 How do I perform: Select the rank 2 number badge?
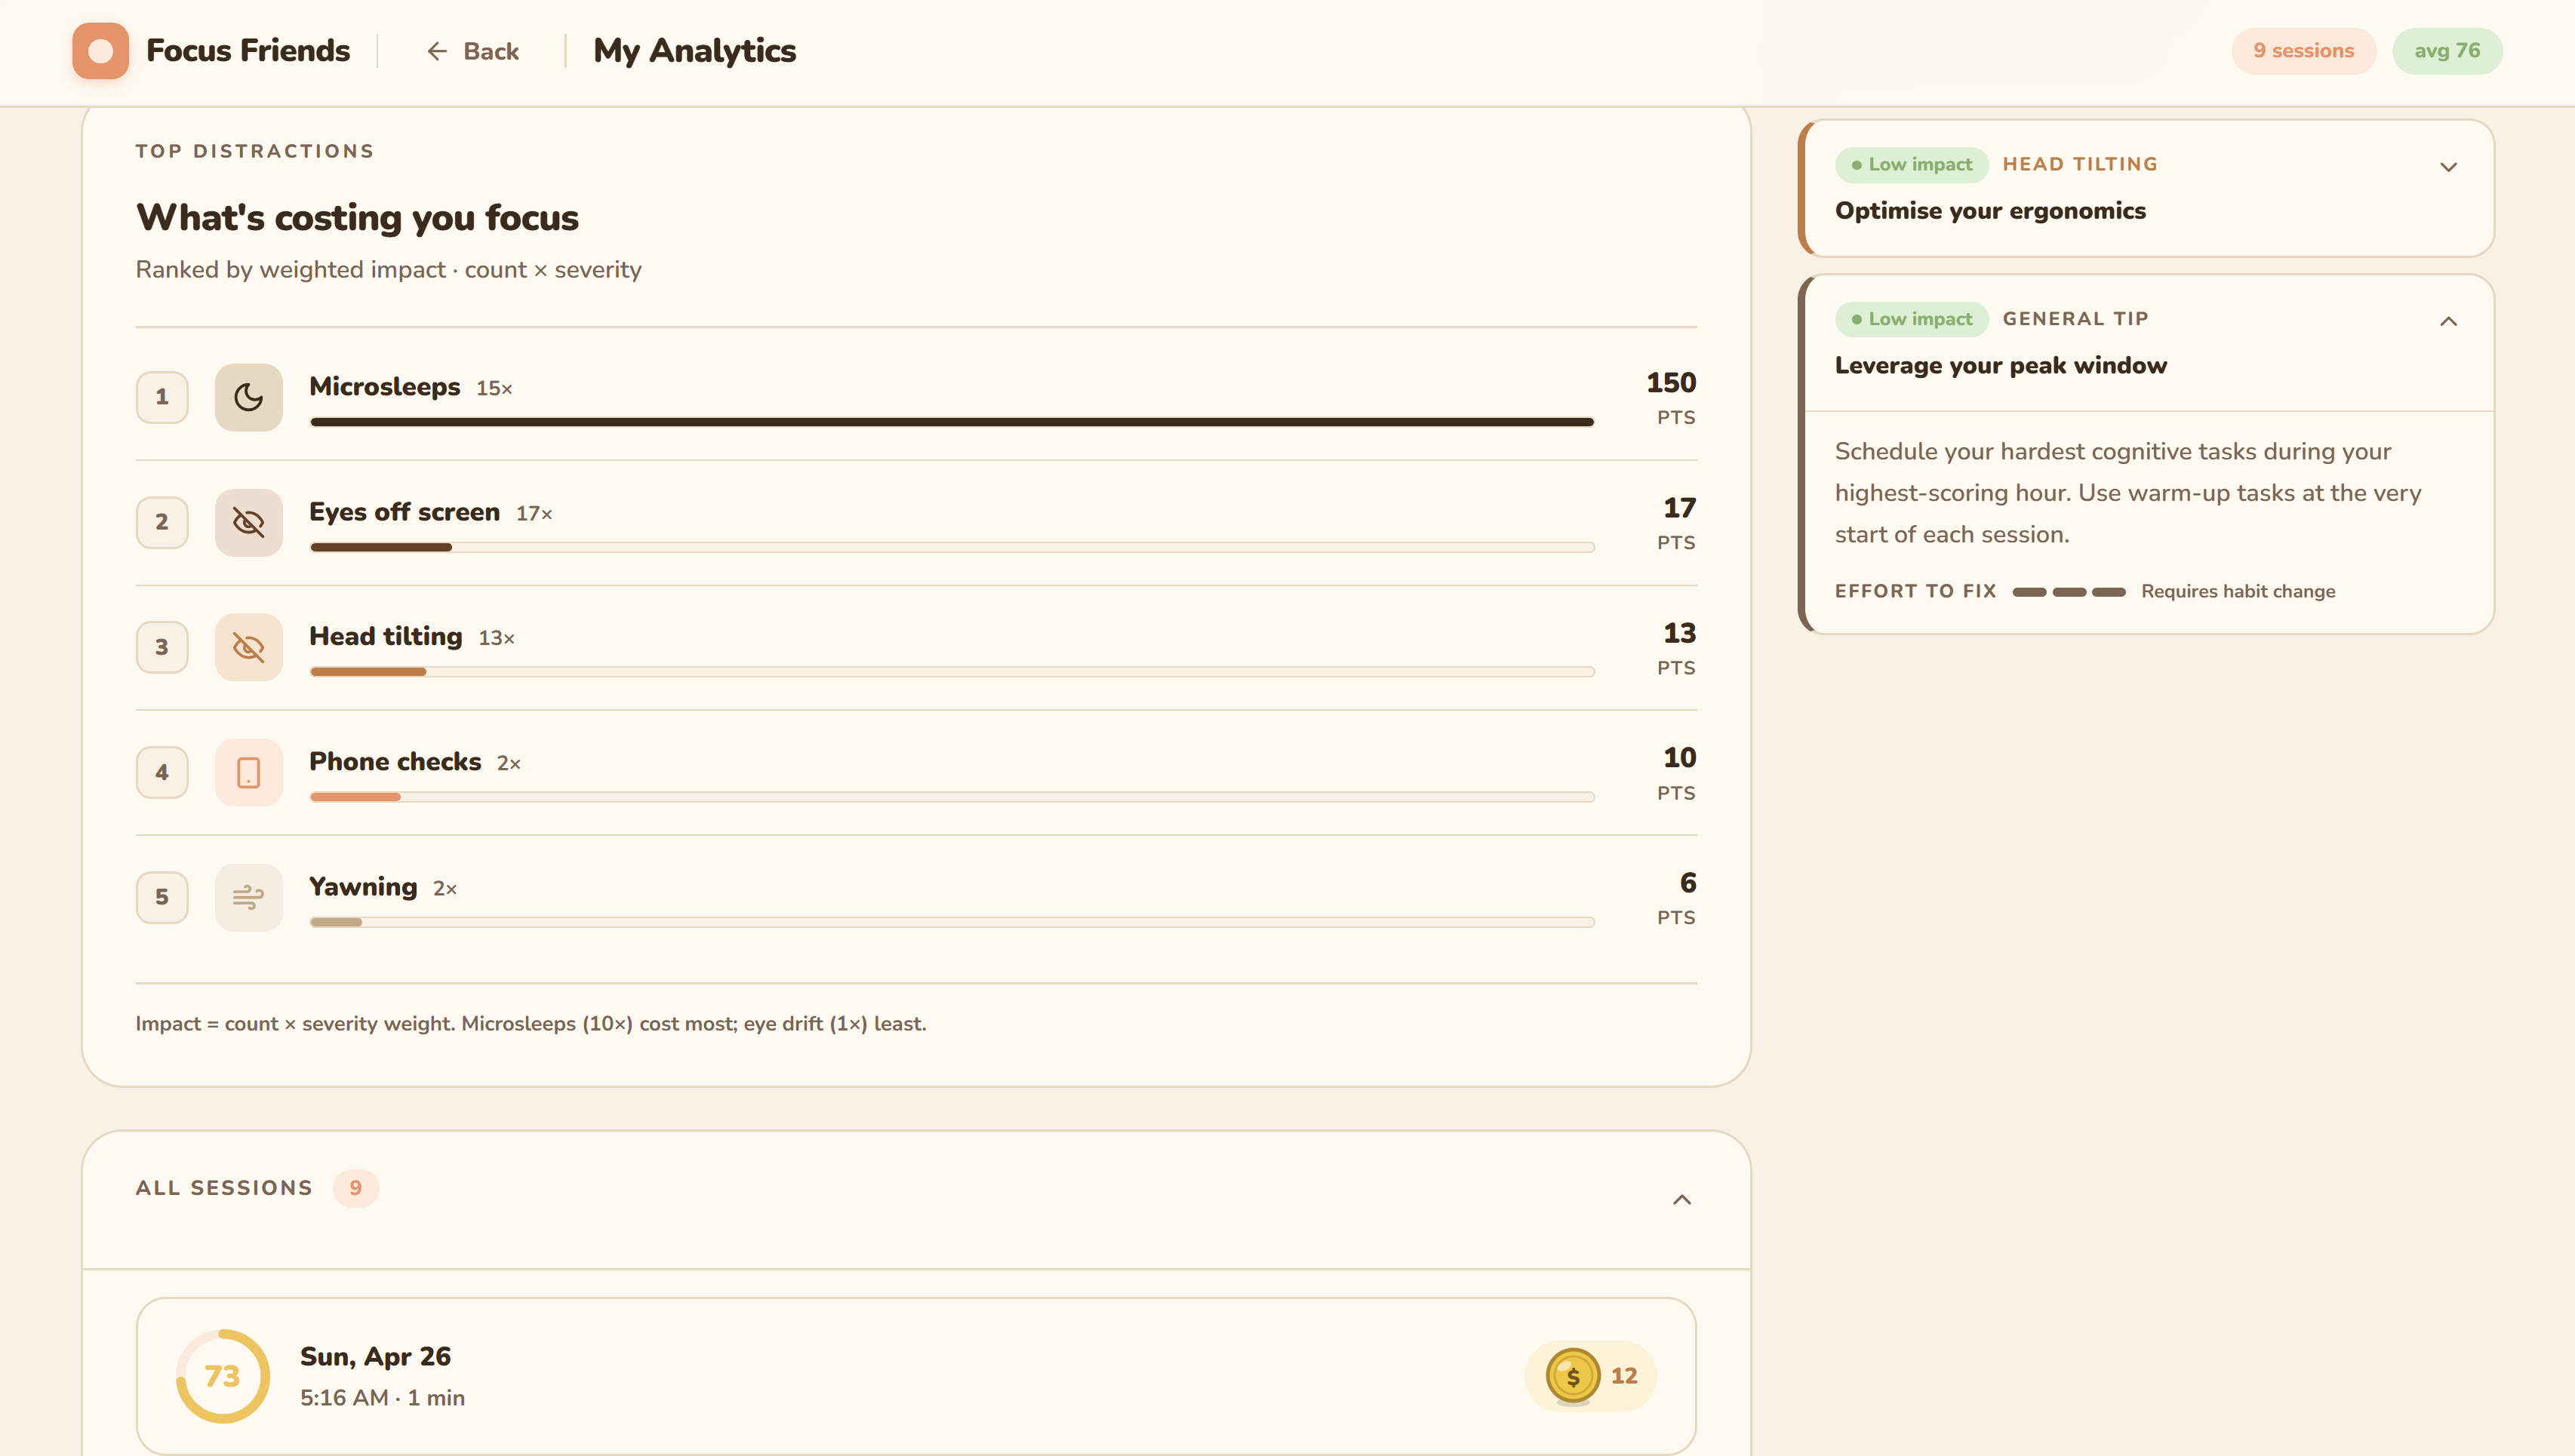coord(162,522)
